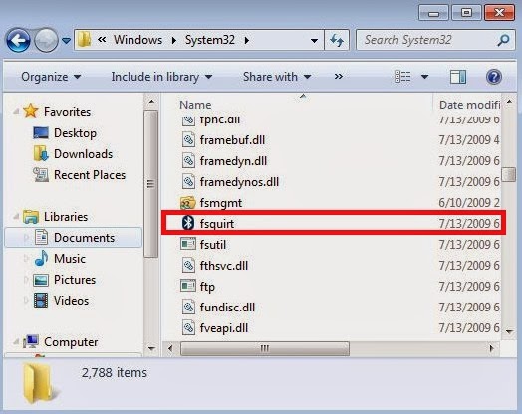This screenshot has height=414, width=522.
Task: Click the navigation pane scrollbar thumb
Action: 150,184
